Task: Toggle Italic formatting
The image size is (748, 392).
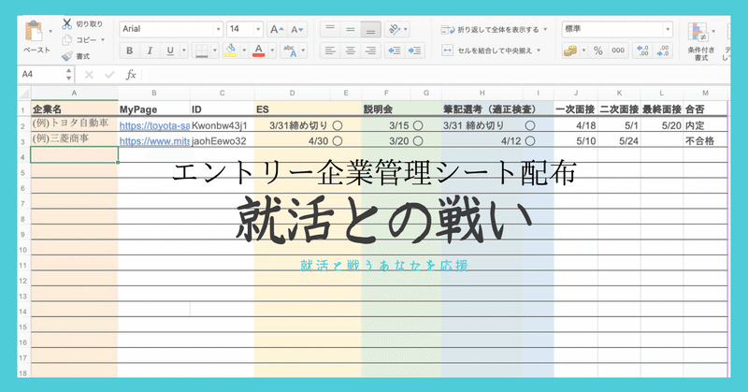Action: coord(150,51)
